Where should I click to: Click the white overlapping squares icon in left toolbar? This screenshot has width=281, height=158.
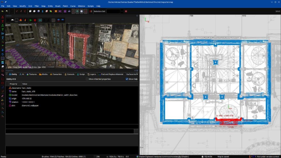[x=3, y=67]
